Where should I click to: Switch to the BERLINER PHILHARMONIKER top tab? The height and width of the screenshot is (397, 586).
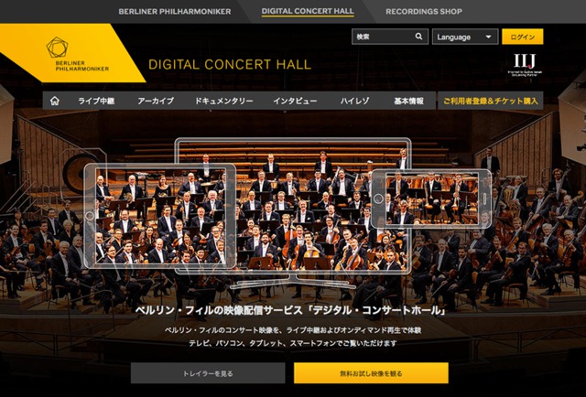[x=175, y=12]
